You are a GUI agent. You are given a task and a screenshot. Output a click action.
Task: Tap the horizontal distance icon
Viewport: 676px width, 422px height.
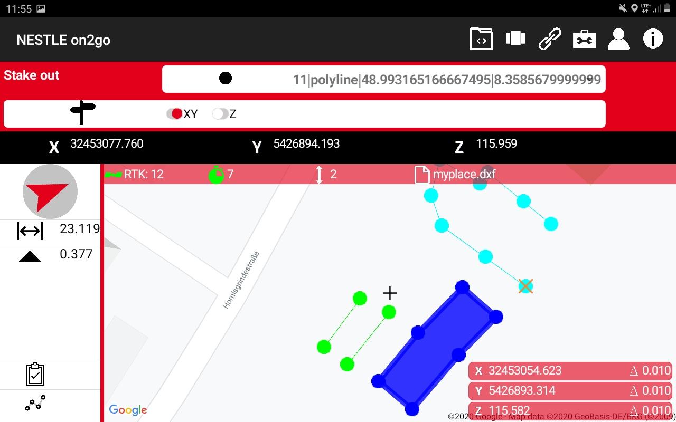click(x=30, y=231)
